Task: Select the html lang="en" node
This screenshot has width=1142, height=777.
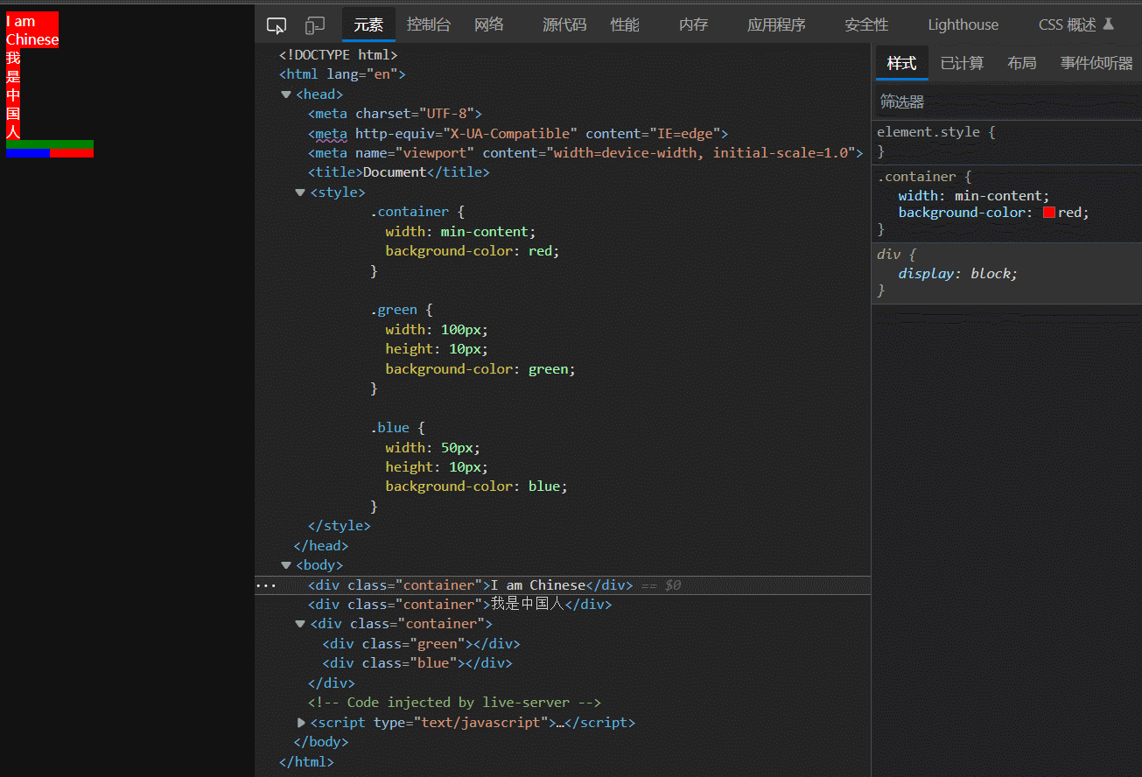Action: pyautogui.click(x=342, y=74)
